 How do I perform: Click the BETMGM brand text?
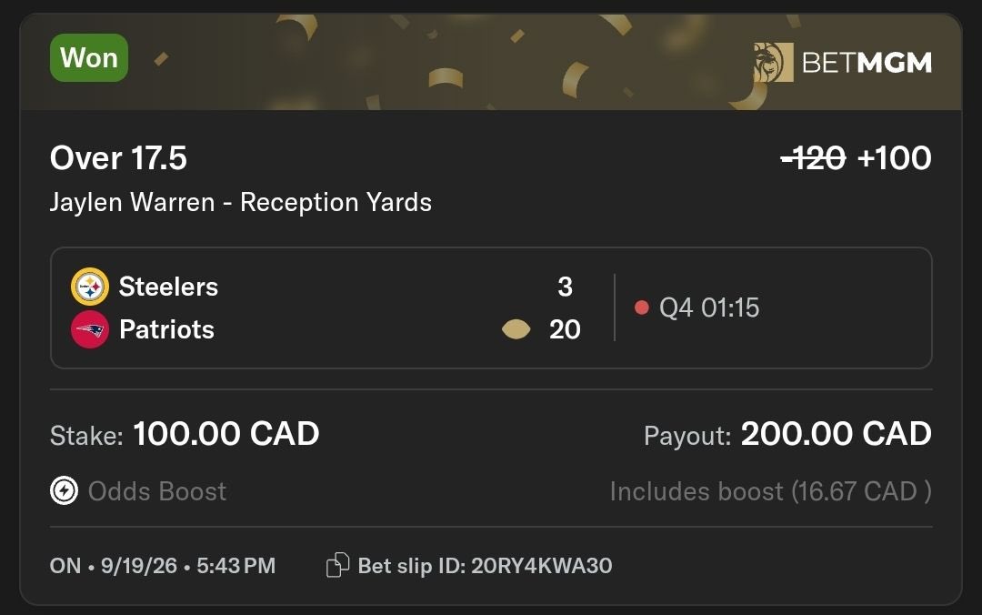click(x=867, y=63)
